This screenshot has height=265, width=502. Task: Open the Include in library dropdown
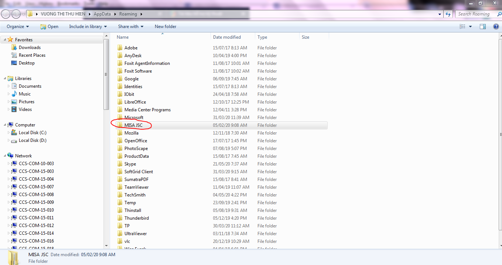(x=88, y=27)
